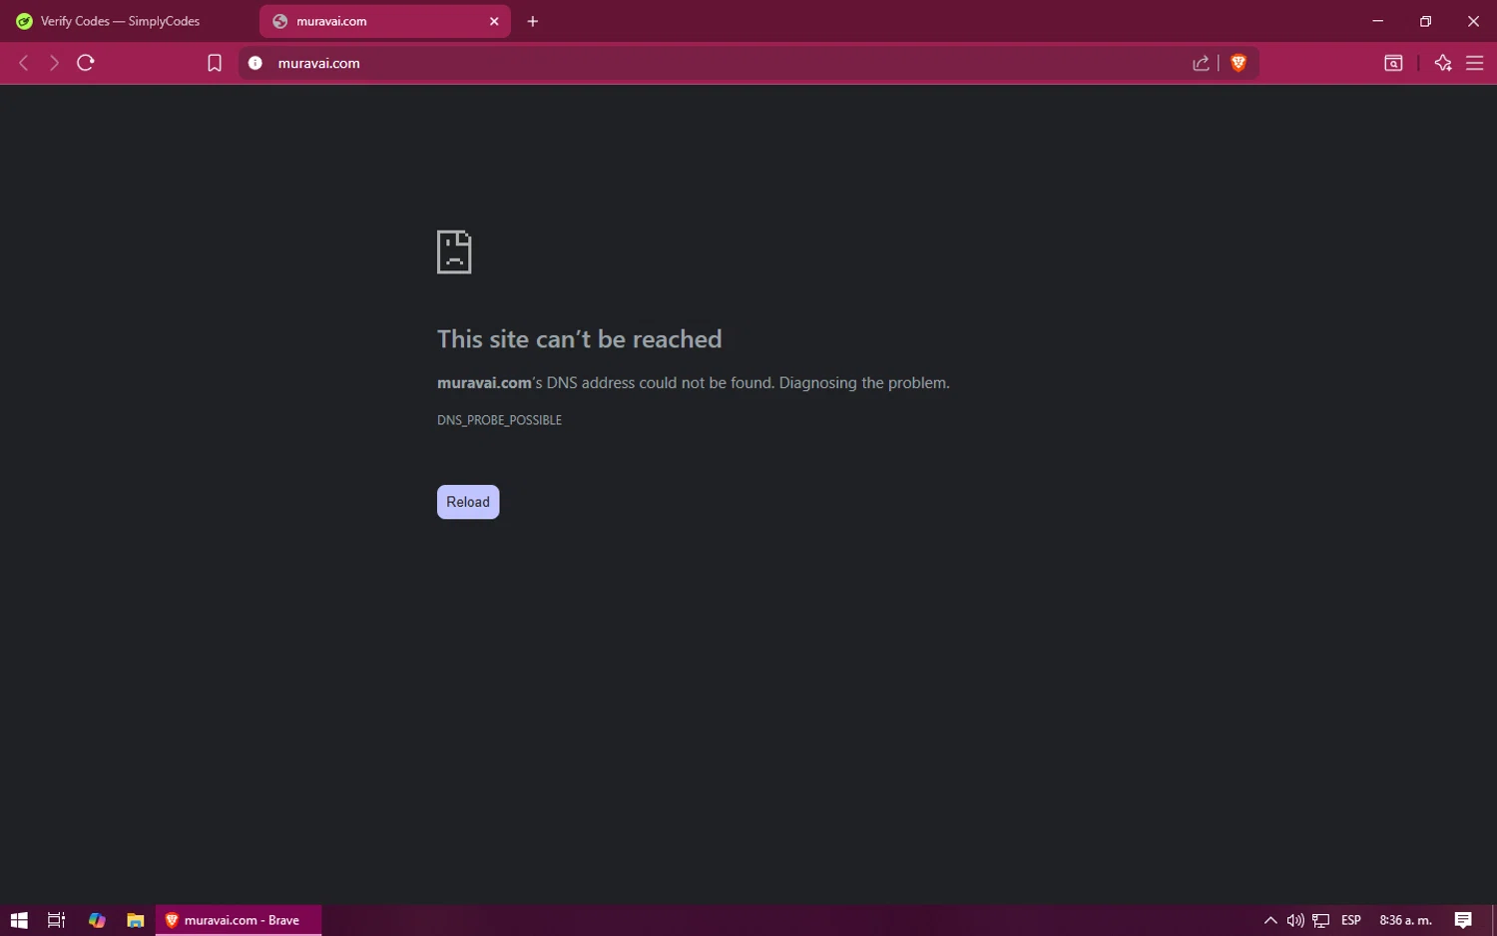
Task: Open Brave Leo AI assistant icon
Action: [1443, 63]
